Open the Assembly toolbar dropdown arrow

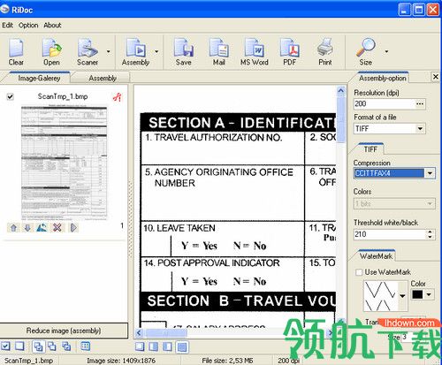[x=156, y=51]
